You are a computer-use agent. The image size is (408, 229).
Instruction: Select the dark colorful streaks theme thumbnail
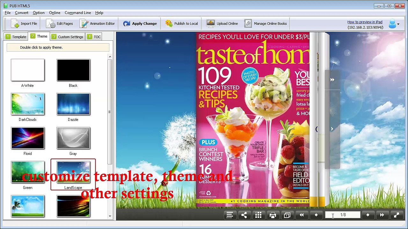pos(73,206)
